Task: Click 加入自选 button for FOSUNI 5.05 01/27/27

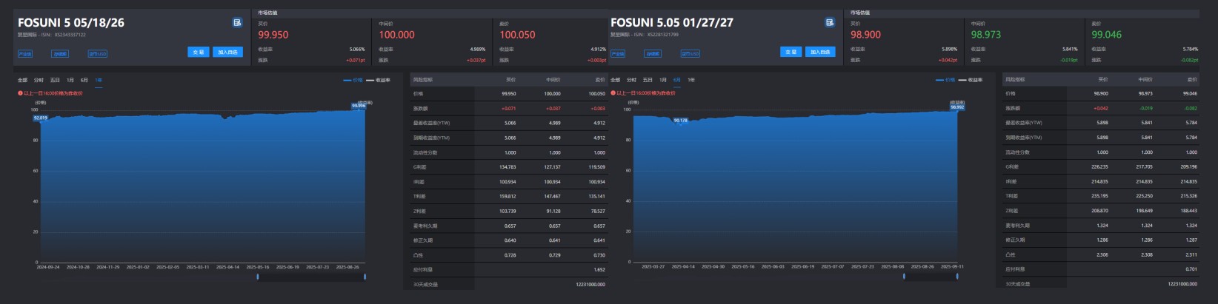Action: tap(821, 53)
